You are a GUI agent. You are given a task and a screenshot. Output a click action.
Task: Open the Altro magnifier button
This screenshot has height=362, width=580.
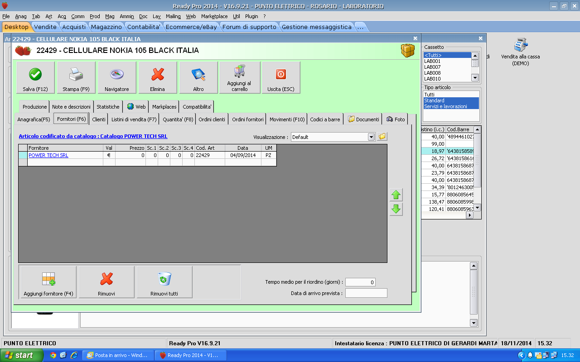pos(198,78)
